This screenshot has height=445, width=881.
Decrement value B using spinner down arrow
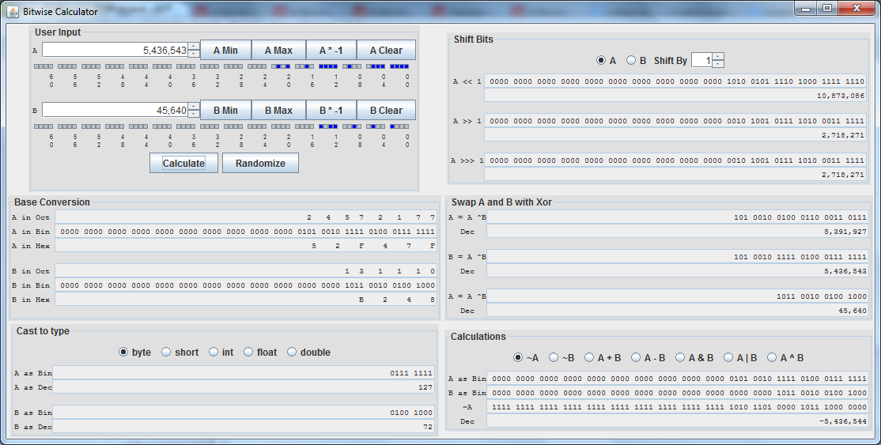point(194,114)
